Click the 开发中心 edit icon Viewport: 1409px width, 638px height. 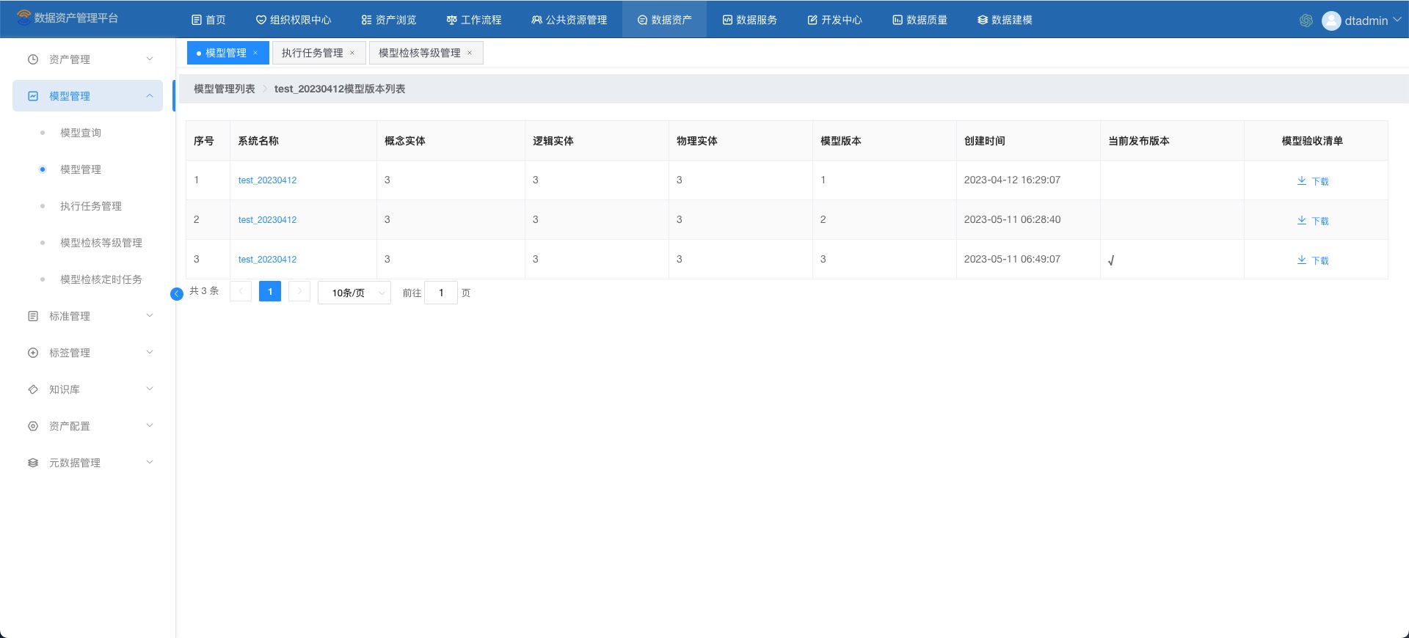point(812,20)
